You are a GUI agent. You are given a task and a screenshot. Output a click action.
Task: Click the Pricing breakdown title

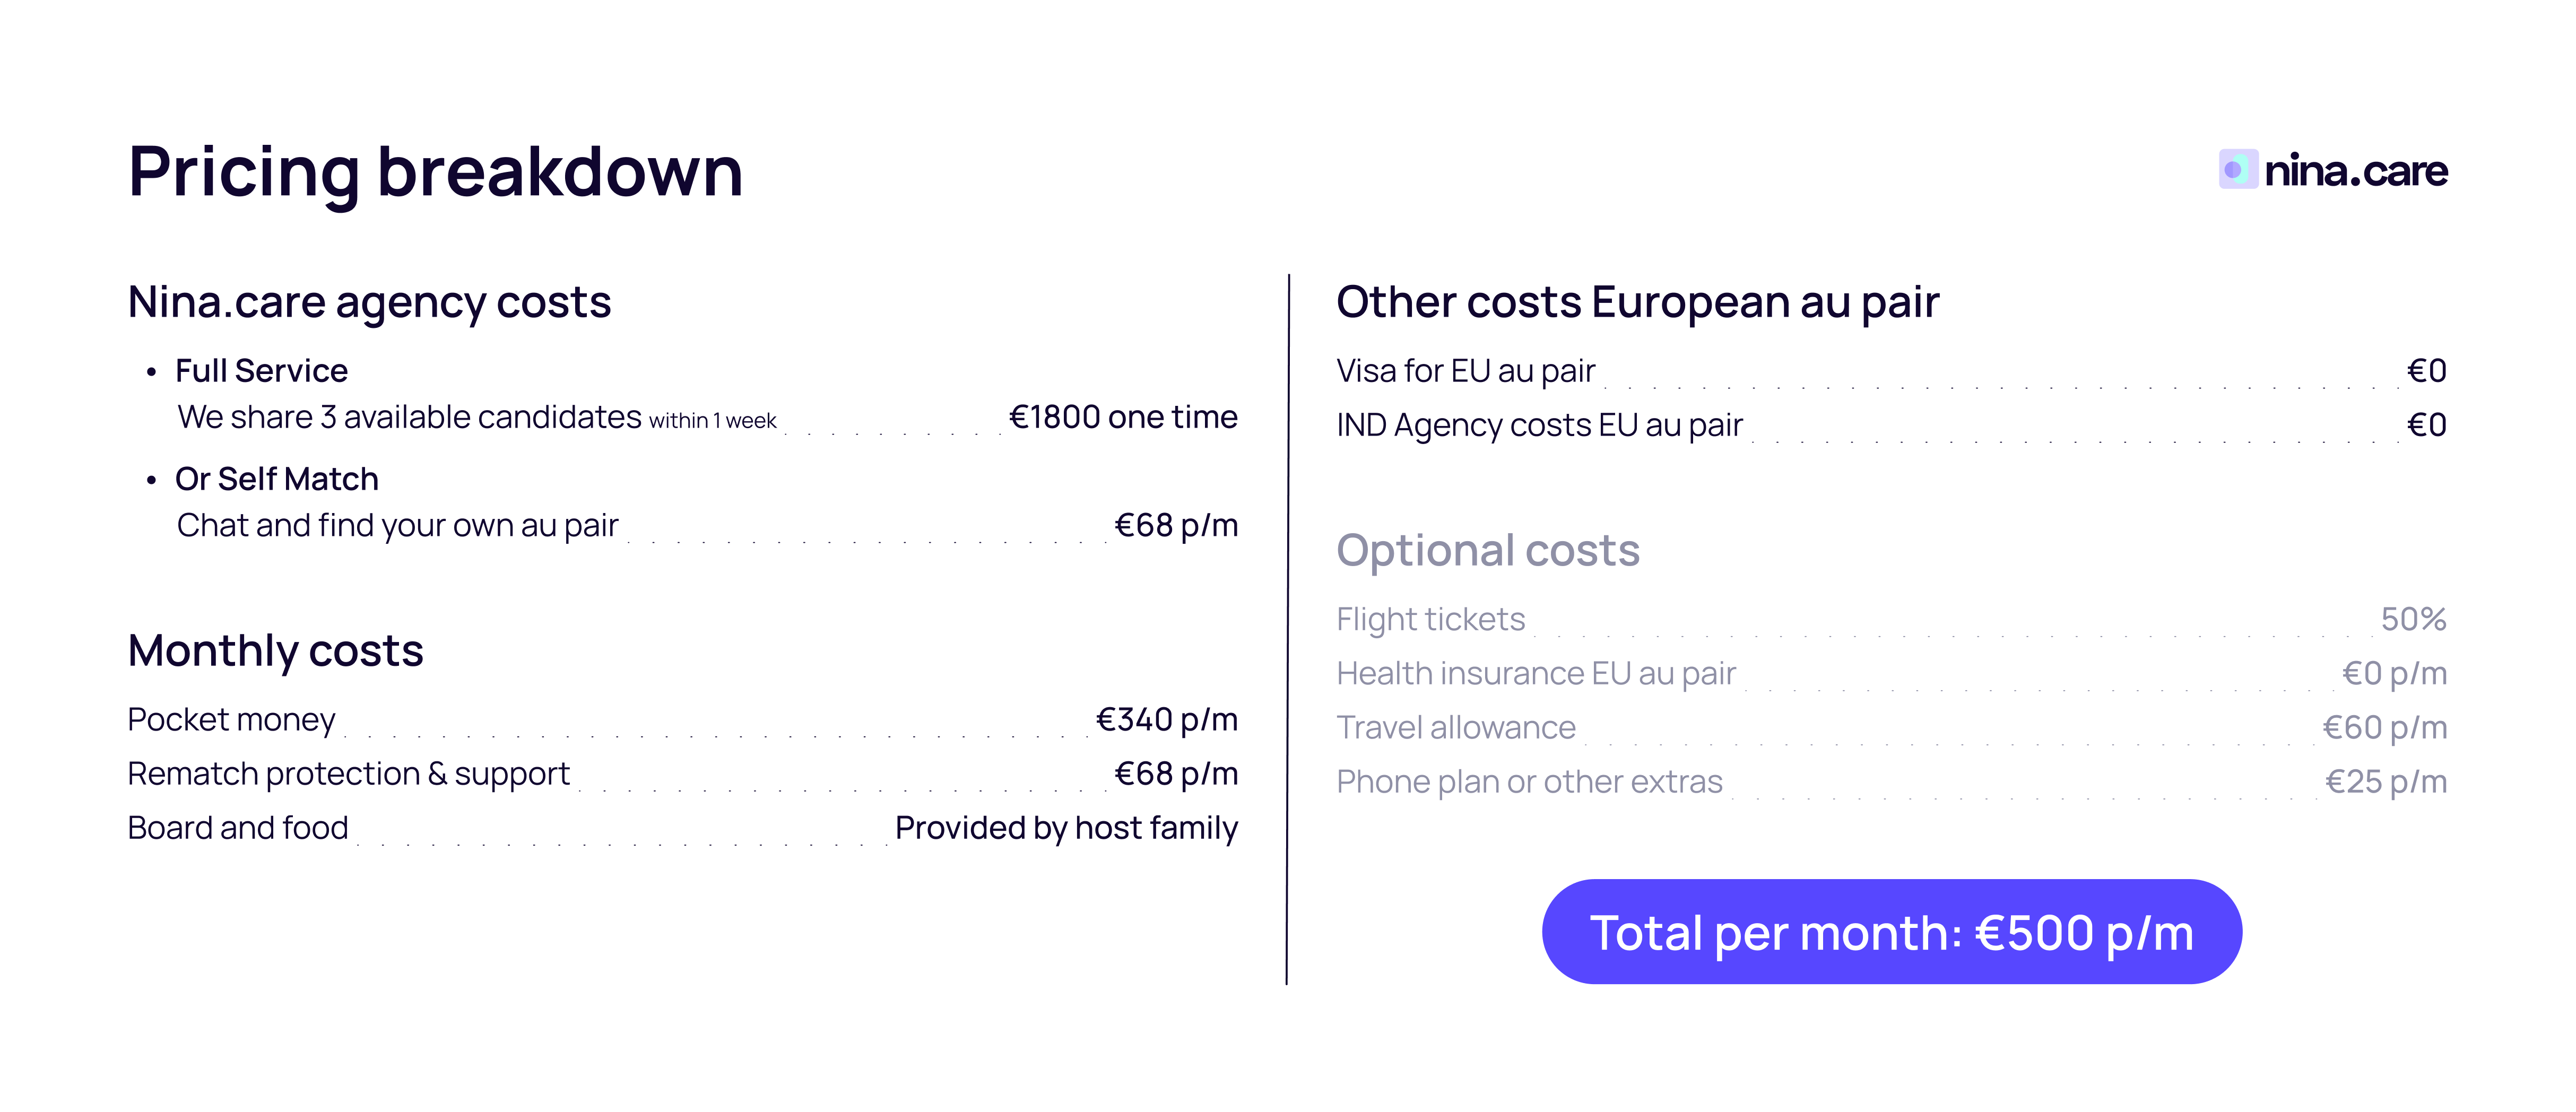tap(435, 172)
